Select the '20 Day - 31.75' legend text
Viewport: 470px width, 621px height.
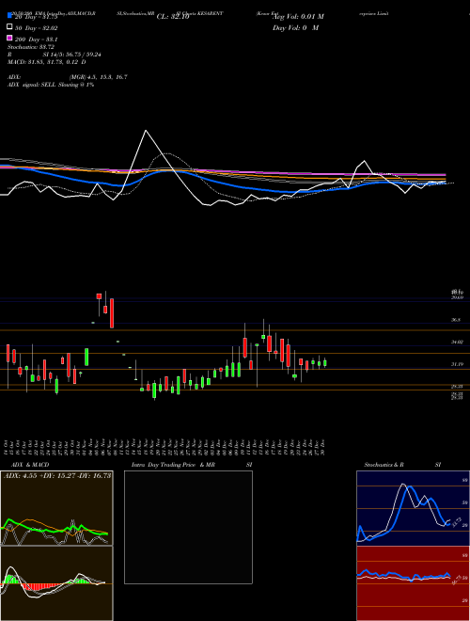(x=37, y=17)
